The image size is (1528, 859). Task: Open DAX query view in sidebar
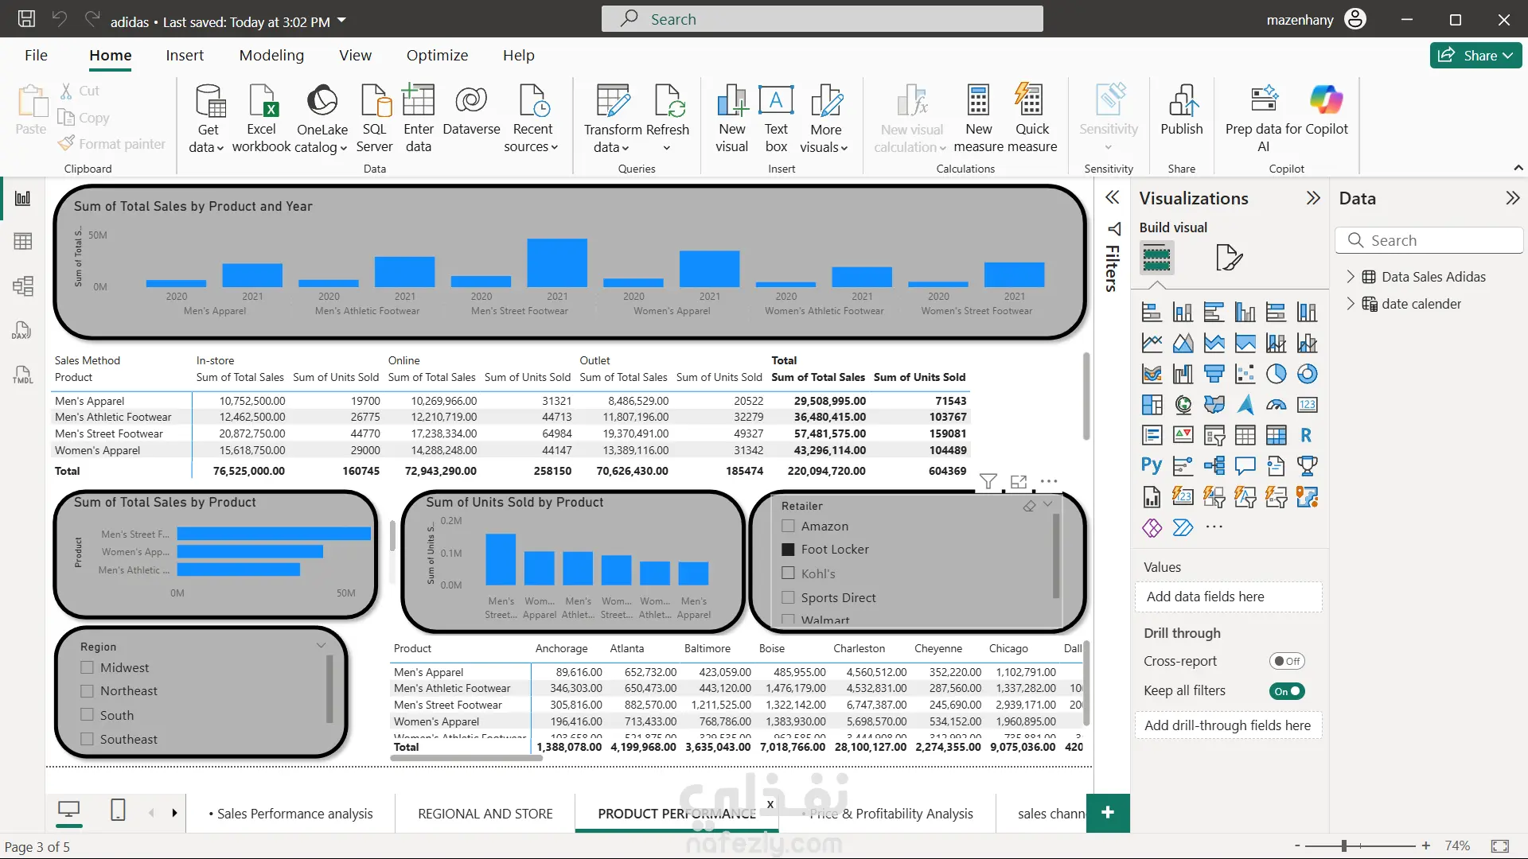click(22, 331)
